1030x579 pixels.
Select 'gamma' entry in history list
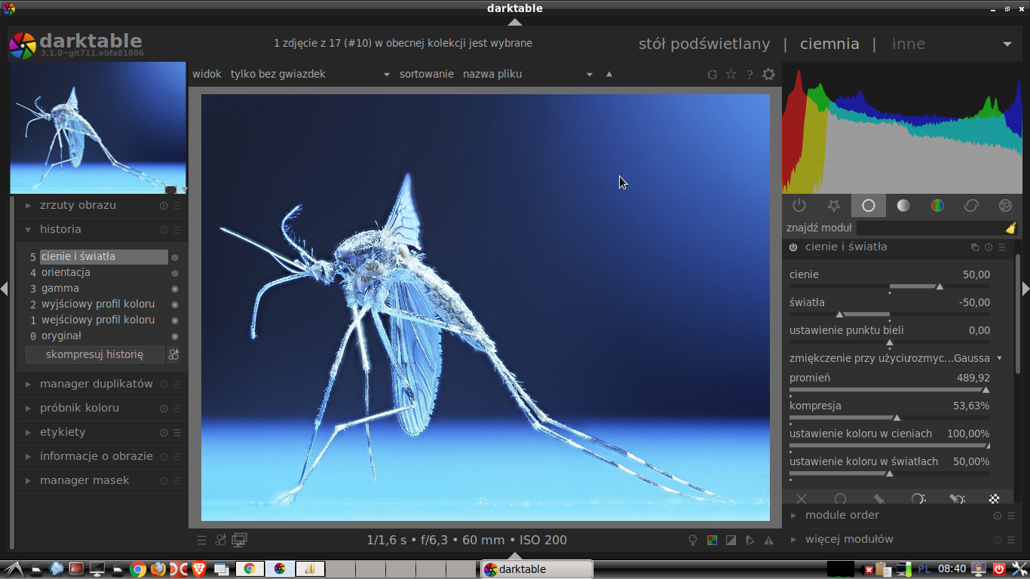60,289
